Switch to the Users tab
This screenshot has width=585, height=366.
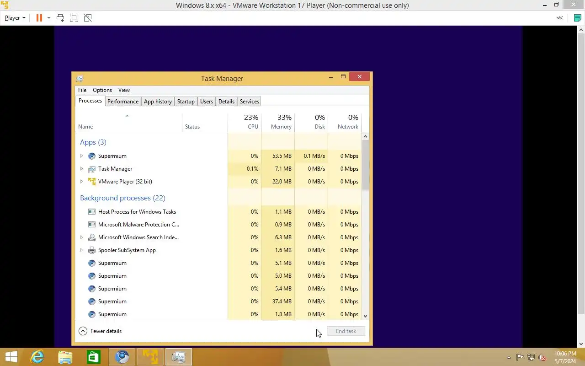pyautogui.click(x=207, y=102)
